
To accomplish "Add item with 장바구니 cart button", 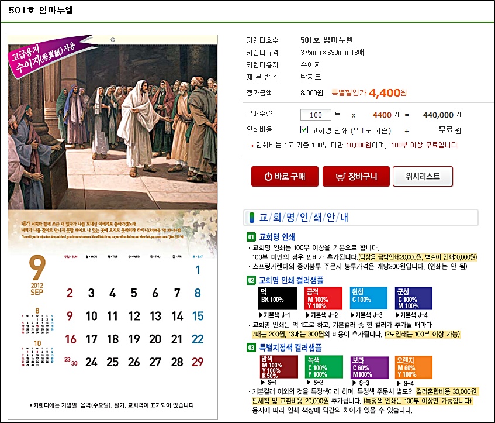I will 356,177.
